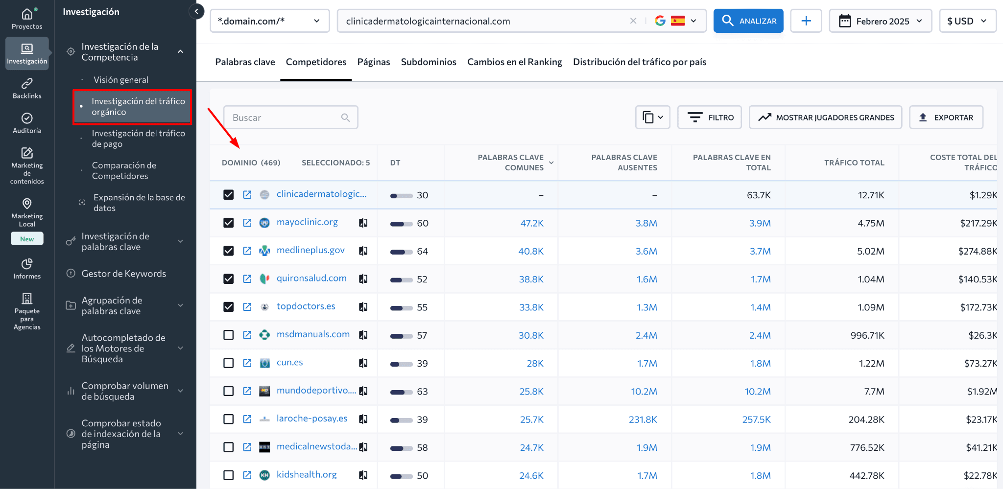Open Gestor de Keywords menu item
This screenshot has width=1003, height=489.
click(123, 274)
